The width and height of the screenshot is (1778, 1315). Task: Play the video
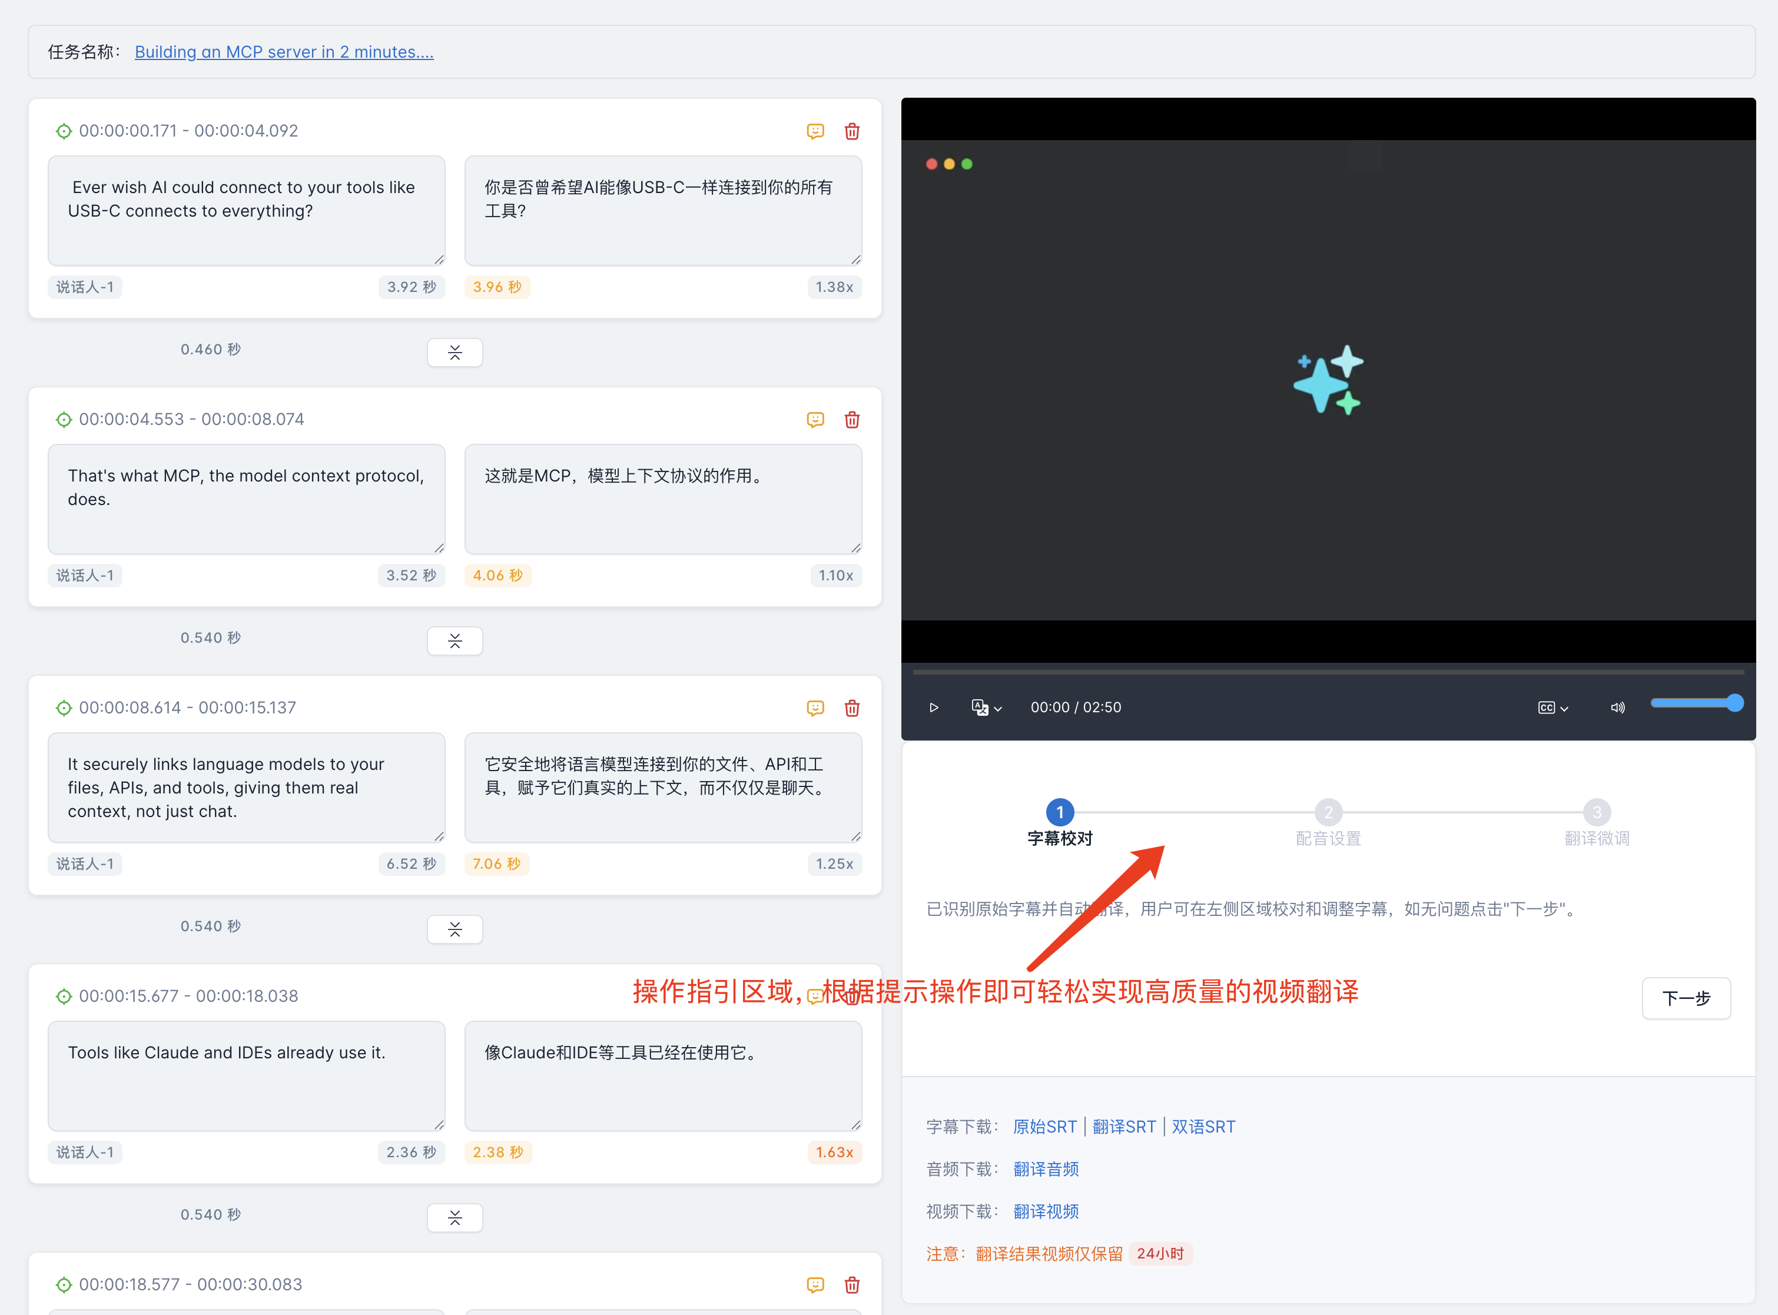[x=934, y=708]
